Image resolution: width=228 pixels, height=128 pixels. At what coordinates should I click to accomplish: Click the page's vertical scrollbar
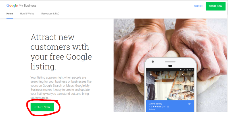tap(227, 7)
